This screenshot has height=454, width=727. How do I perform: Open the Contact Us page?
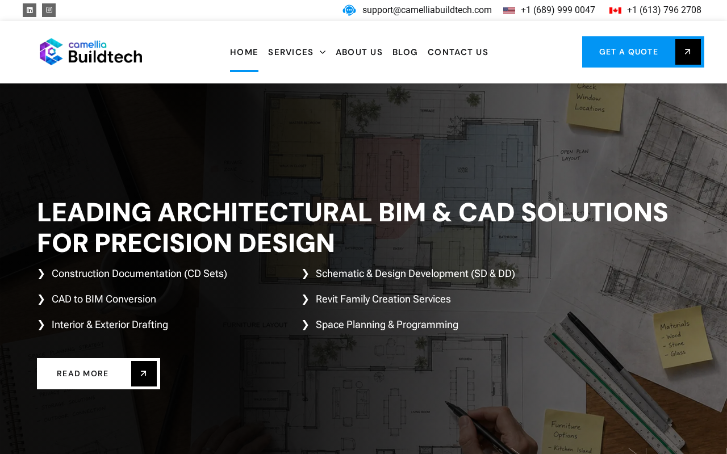coord(458,52)
